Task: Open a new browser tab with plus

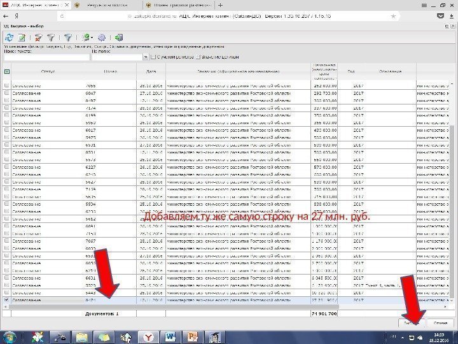Action: point(220,5)
